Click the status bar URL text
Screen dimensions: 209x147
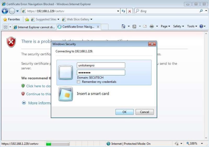tap(20, 144)
